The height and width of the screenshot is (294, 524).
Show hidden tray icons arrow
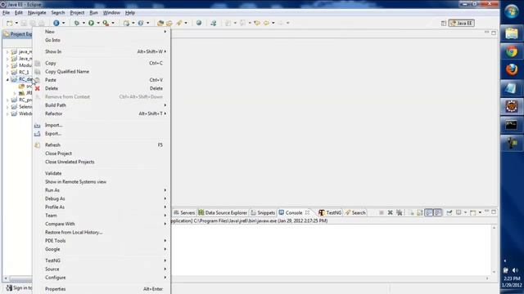505,261
